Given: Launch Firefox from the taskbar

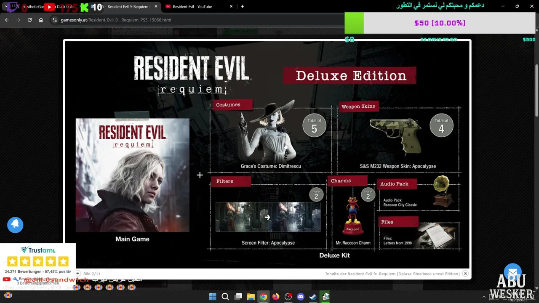Looking at the screenshot, I should [x=275, y=297].
